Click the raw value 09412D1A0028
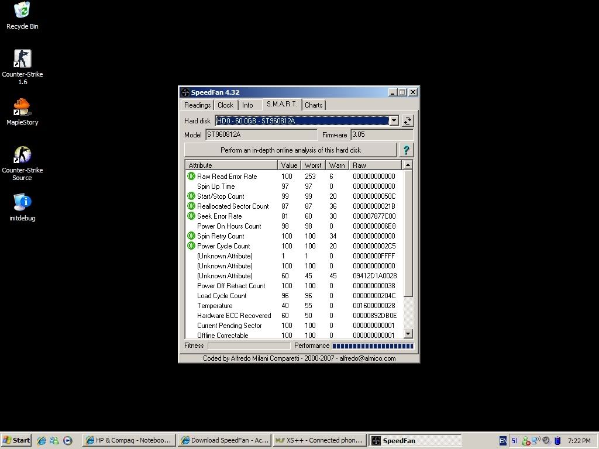Image resolution: width=599 pixels, height=449 pixels. tap(374, 276)
